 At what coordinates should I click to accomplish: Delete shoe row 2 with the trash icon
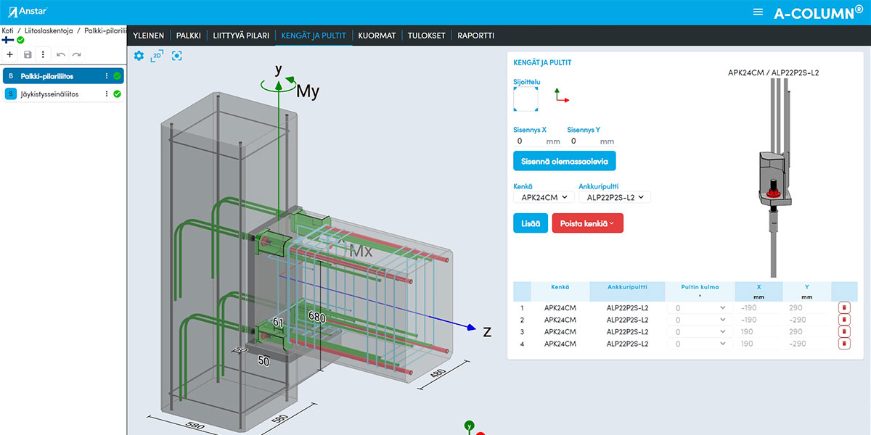click(x=844, y=320)
